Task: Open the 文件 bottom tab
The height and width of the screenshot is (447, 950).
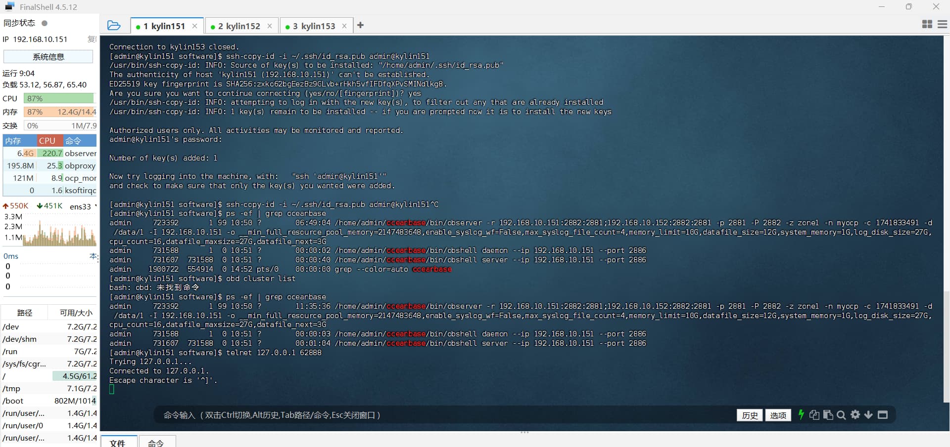Action: [x=118, y=443]
